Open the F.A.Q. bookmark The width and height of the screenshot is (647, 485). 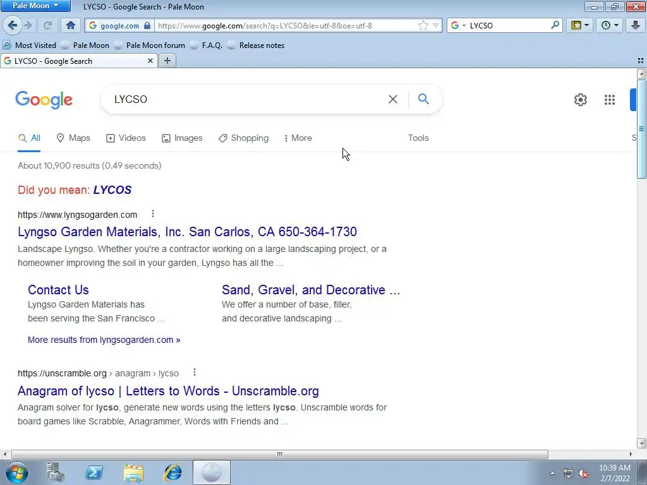tap(206, 45)
